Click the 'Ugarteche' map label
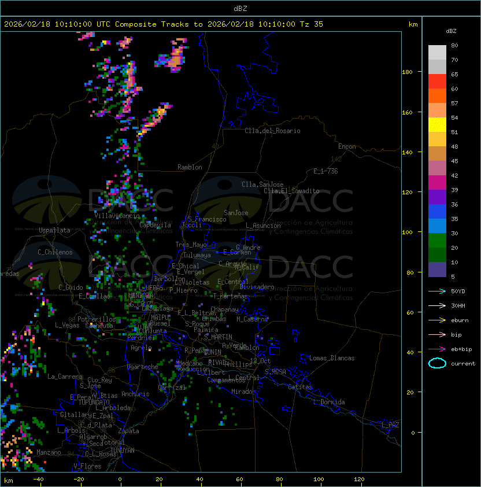Image resolution: width=481 pixels, height=487 pixels. [143, 367]
